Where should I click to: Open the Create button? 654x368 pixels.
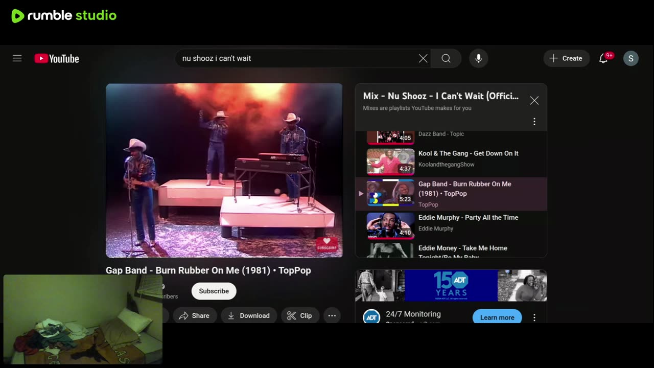[x=566, y=58]
